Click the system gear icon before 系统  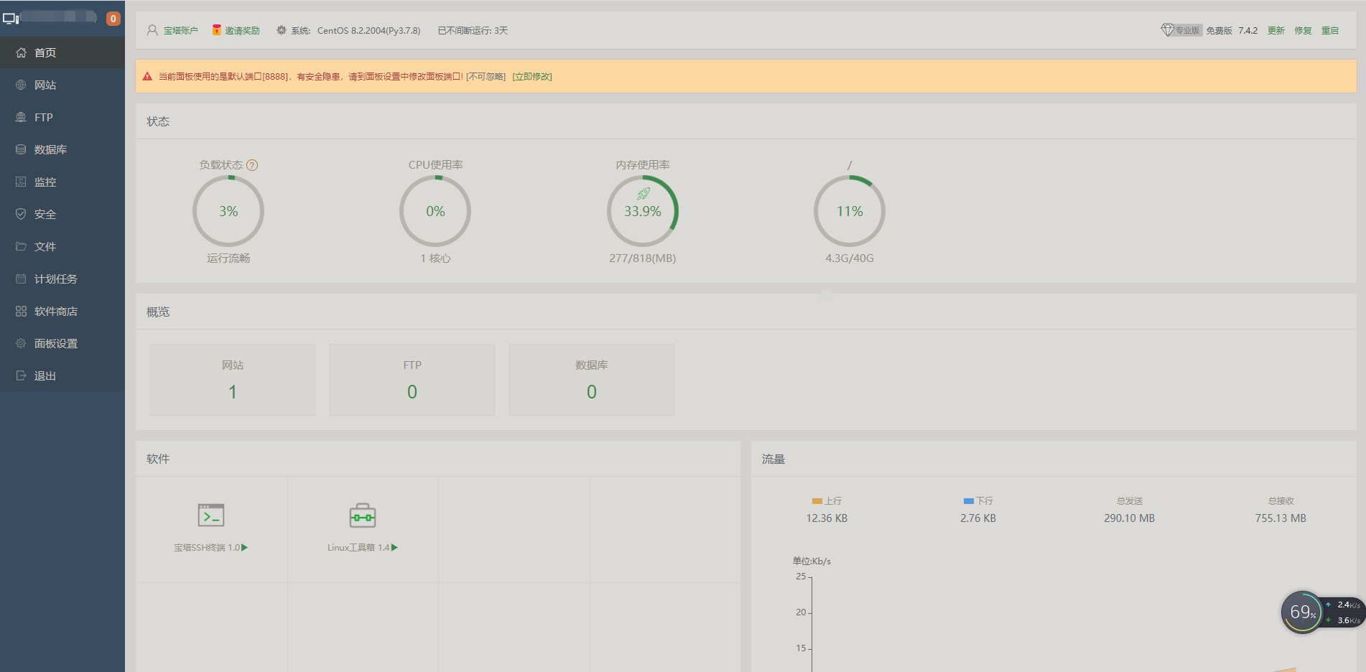[282, 30]
